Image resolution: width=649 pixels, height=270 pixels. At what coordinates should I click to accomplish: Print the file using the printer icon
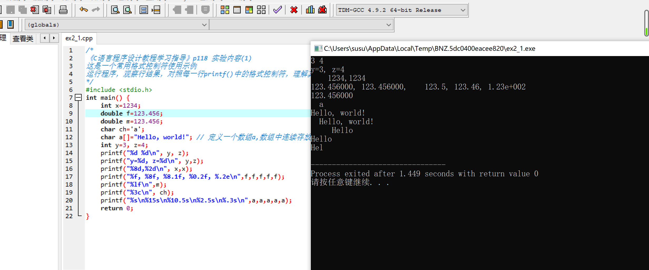[x=63, y=10]
